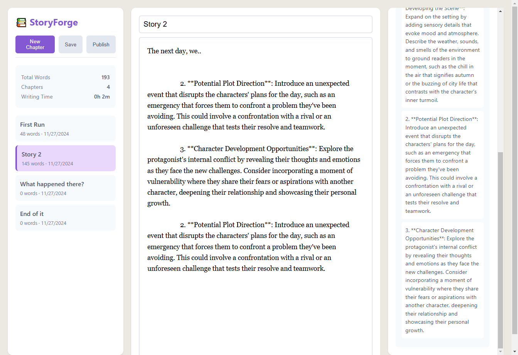Select the "Potential Plot Direction" suggestion card
The image size is (518, 355).
[442, 165]
